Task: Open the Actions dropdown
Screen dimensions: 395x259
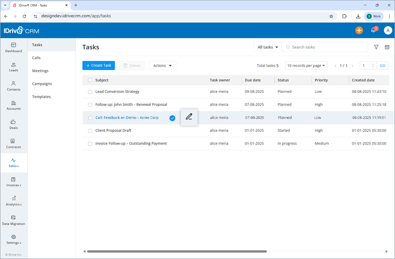Action: (162, 65)
